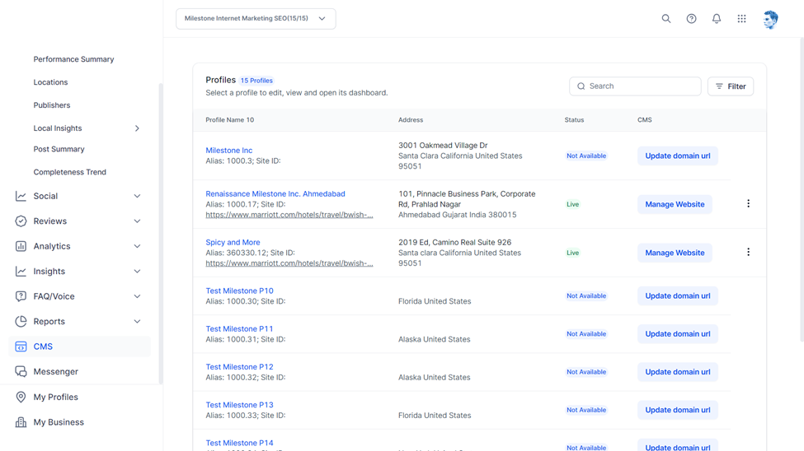Expand the Insights section chevron
Screen dimensions: 804x451
[137, 272]
